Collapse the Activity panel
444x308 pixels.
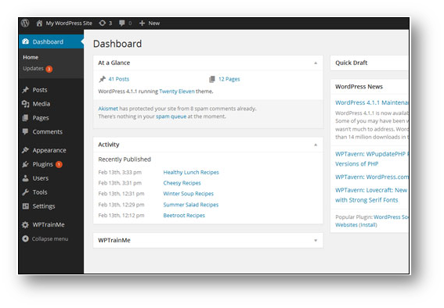(316, 145)
